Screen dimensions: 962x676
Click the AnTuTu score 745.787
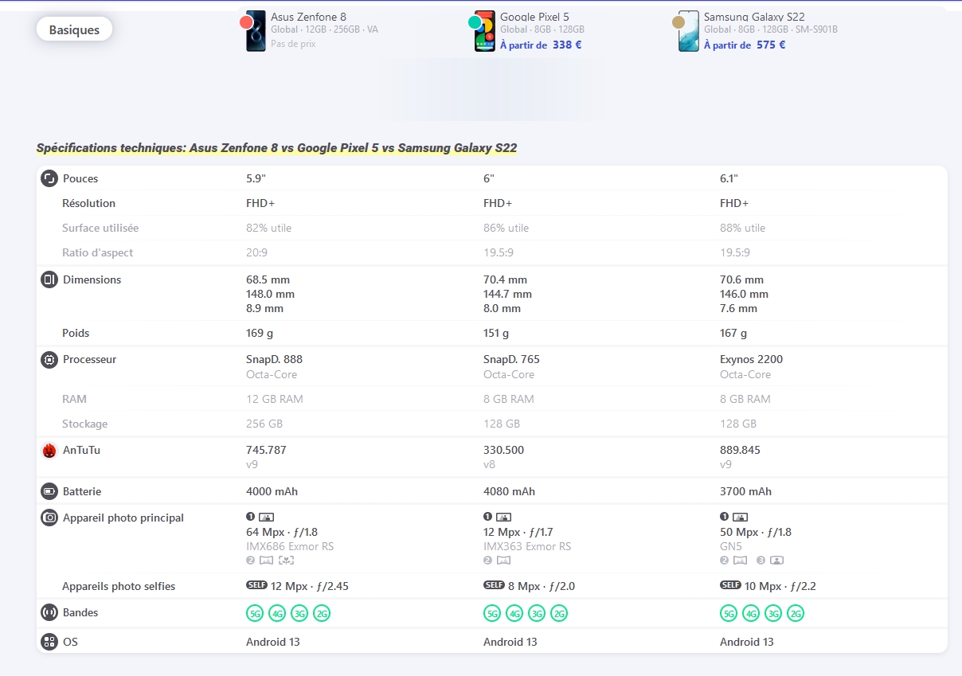pyautogui.click(x=266, y=450)
